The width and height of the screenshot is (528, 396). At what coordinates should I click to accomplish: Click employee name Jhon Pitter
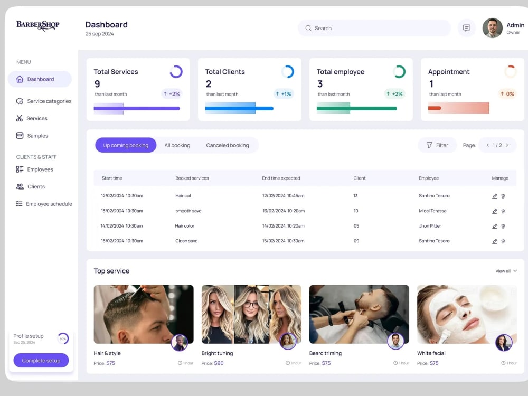click(x=430, y=226)
